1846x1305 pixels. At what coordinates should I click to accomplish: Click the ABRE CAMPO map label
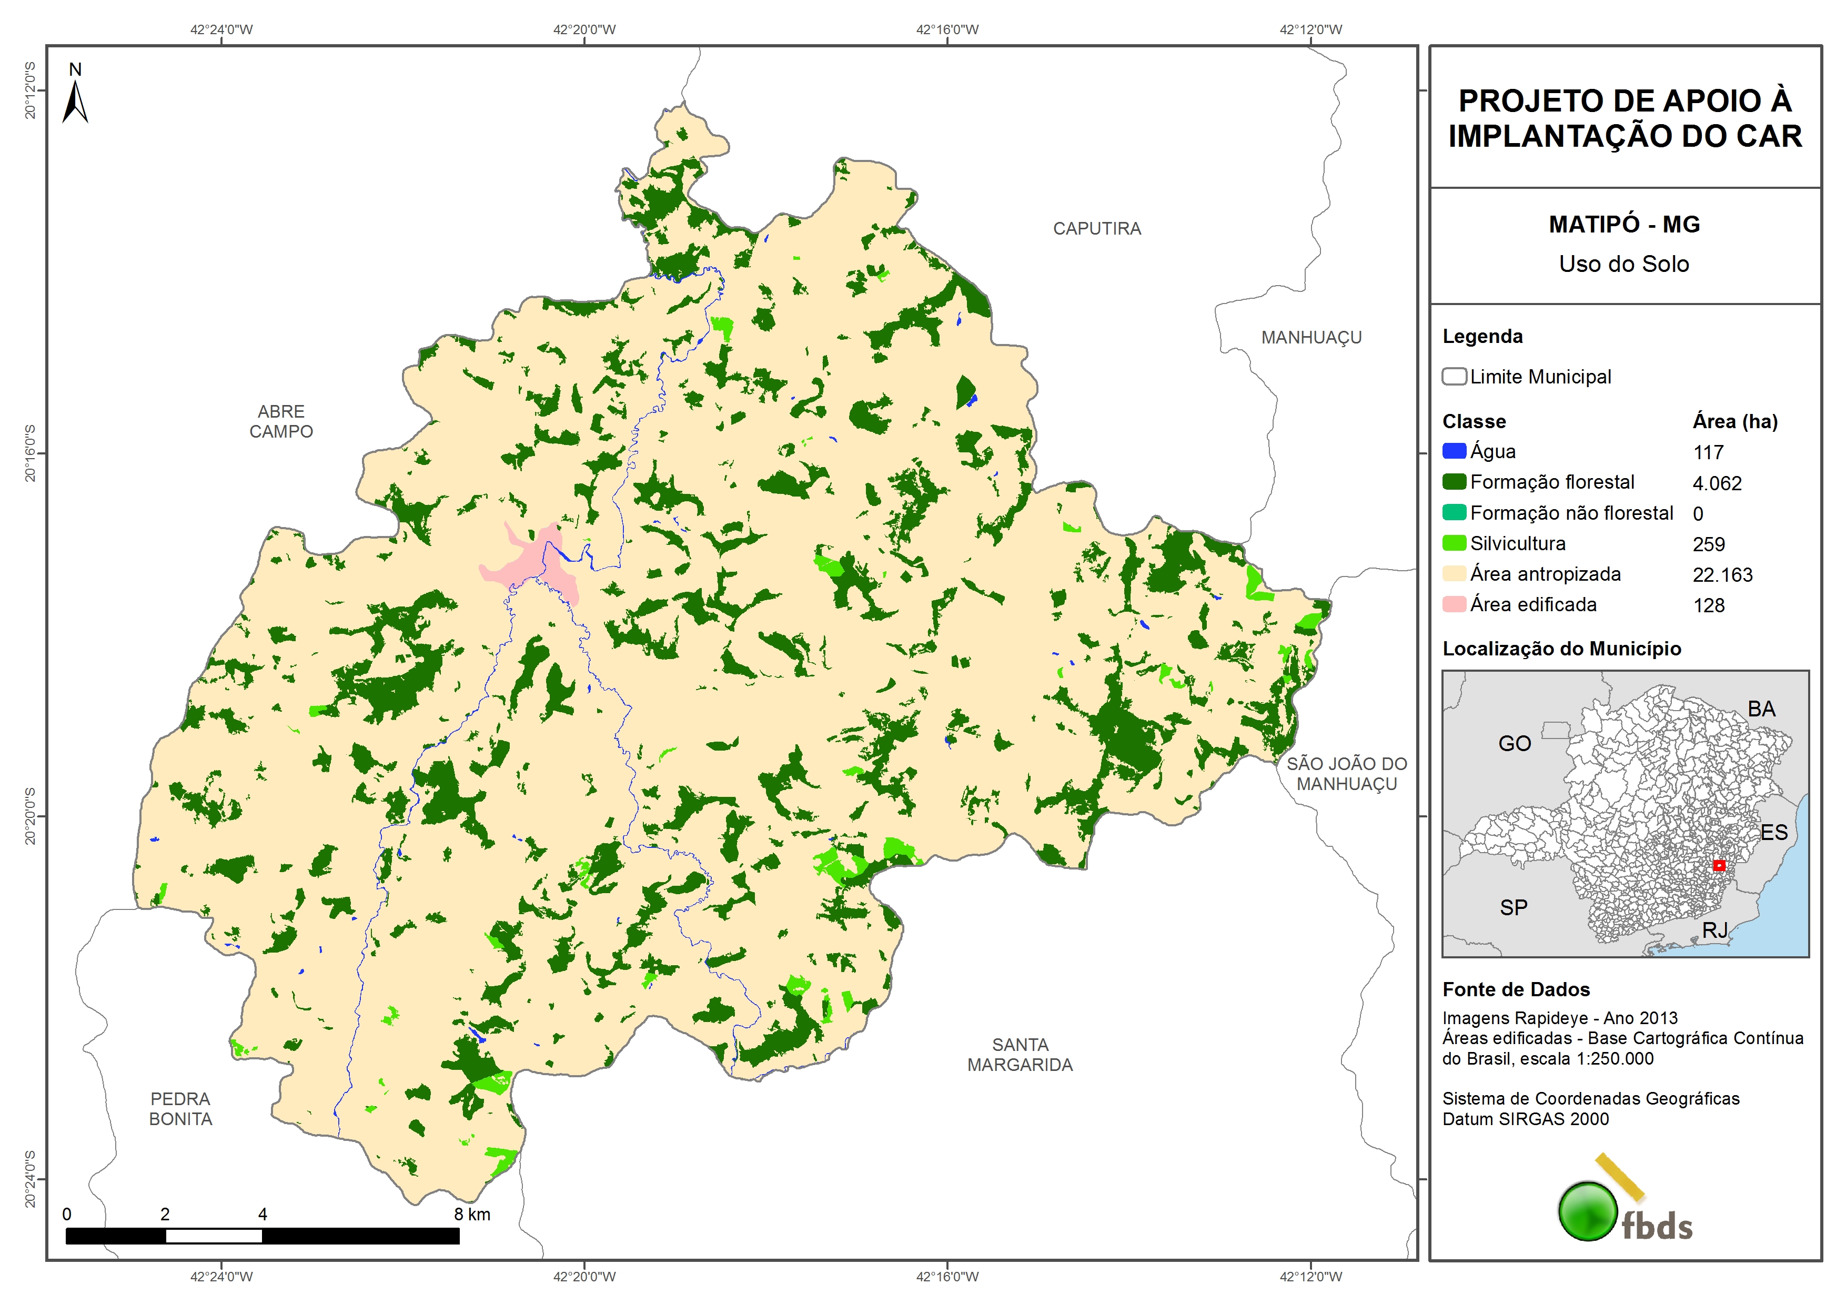(280, 421)
